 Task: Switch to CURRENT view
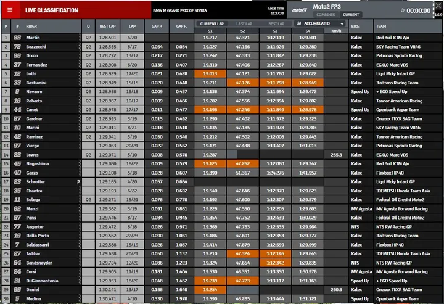point(351,14)
